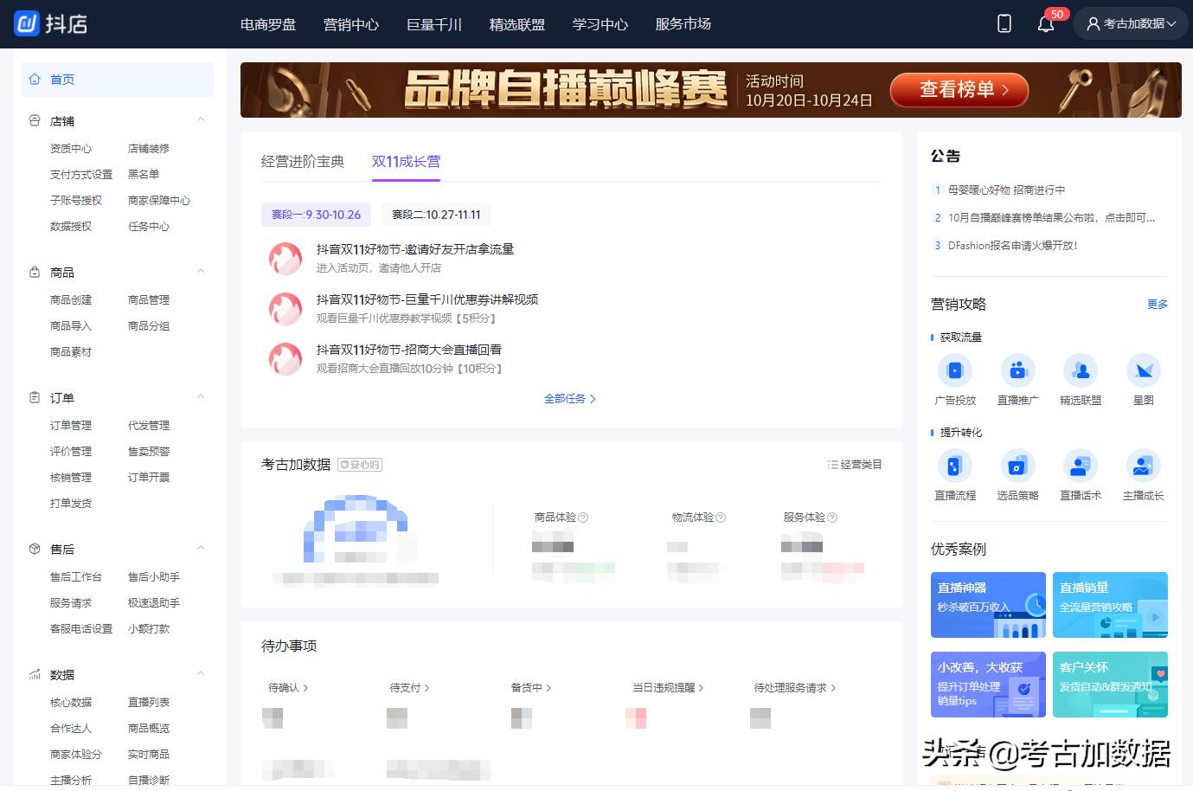Collapse the 店铺 sidebar section
Screen dimensions: 1193x791
coord(201,120)
